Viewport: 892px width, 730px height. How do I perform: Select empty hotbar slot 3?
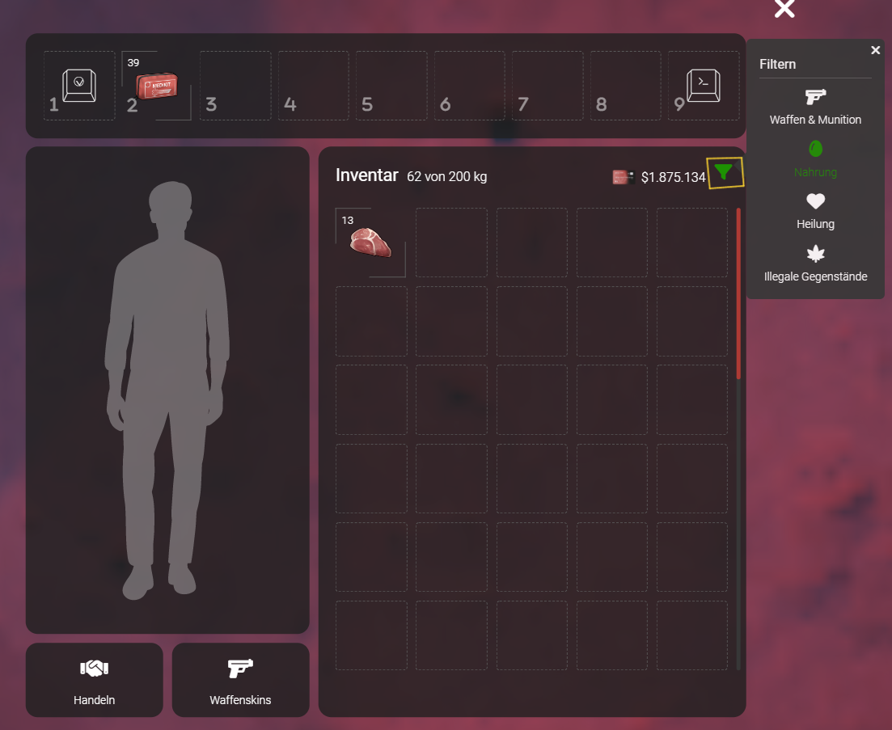[x=235, y=86]
